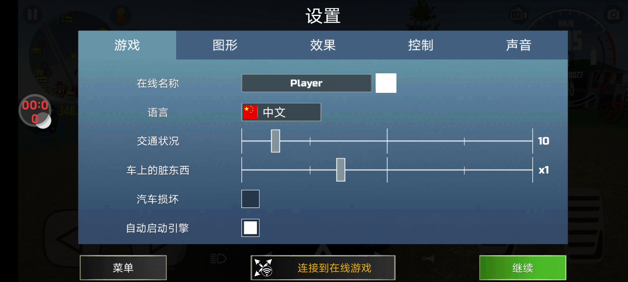The height and width of the screenshot is (282, 628).
Task: Go to the 声音 sound tab
Action: click(519, 45)
